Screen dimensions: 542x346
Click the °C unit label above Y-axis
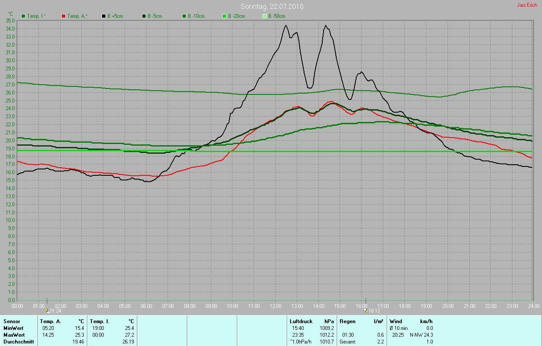coord(11,14)
